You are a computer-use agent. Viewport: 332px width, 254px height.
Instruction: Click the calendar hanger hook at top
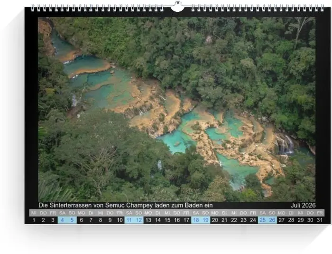pyautogui.click(x=177, y=7)
